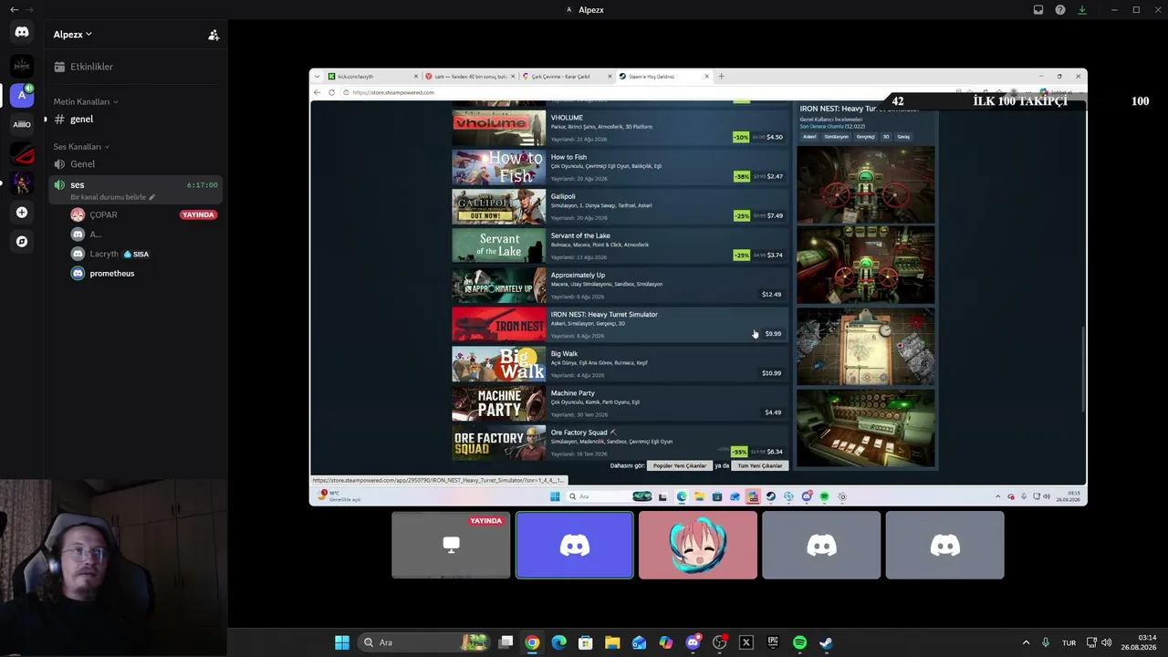Click Tüm Yeni Çıkanlar button in stream

pyautogui.click(x=760, y=465)
